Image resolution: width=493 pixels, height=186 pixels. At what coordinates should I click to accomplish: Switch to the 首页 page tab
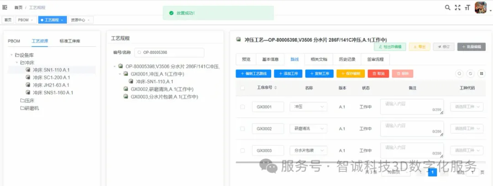pyautogui.click(x=8, y=20)
